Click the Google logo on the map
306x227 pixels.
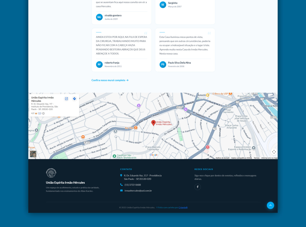[x=154, y=155]
